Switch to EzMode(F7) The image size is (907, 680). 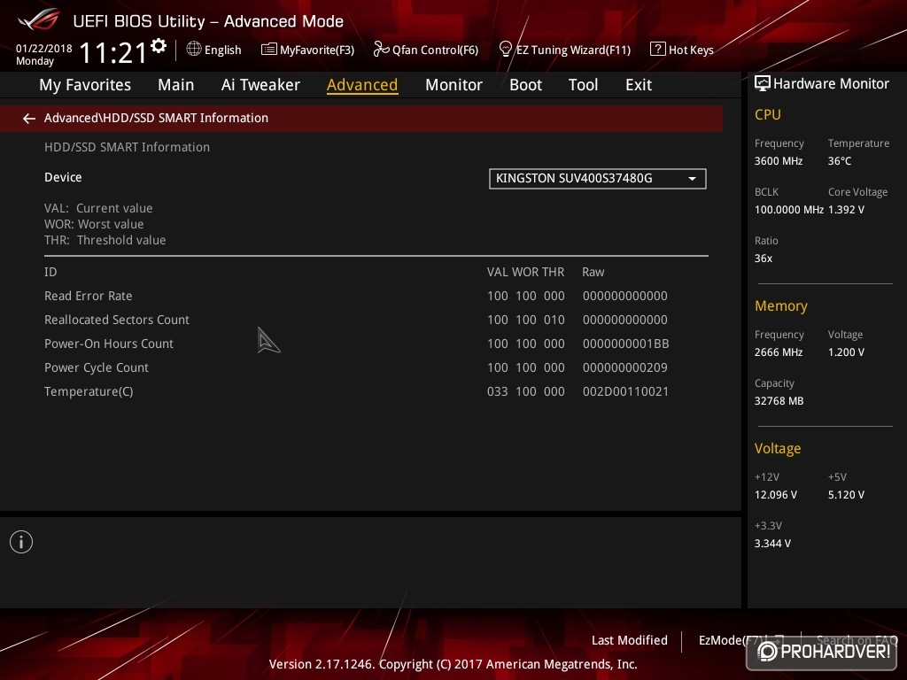733,640
